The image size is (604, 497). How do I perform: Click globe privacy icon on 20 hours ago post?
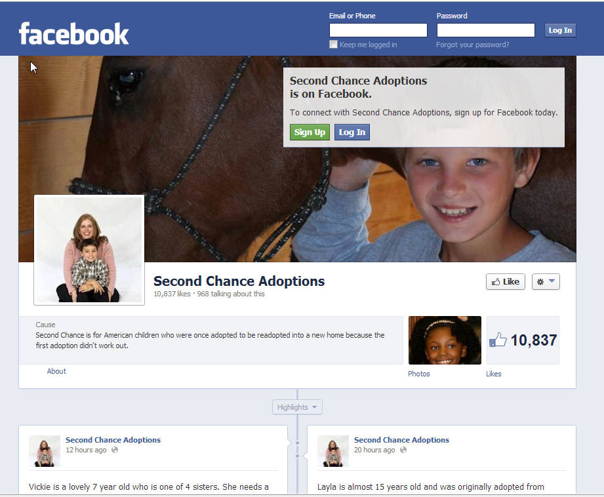click(x=403, y=450)
